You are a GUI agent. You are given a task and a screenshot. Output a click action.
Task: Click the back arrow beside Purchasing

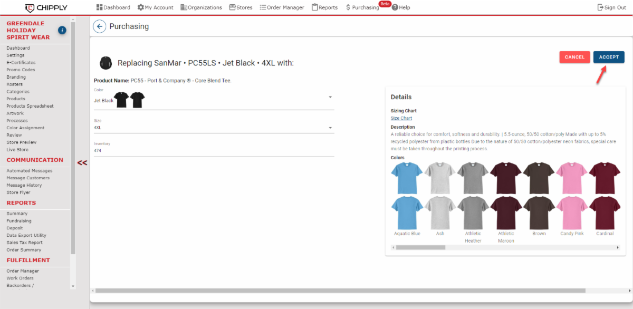coord(99,26)
